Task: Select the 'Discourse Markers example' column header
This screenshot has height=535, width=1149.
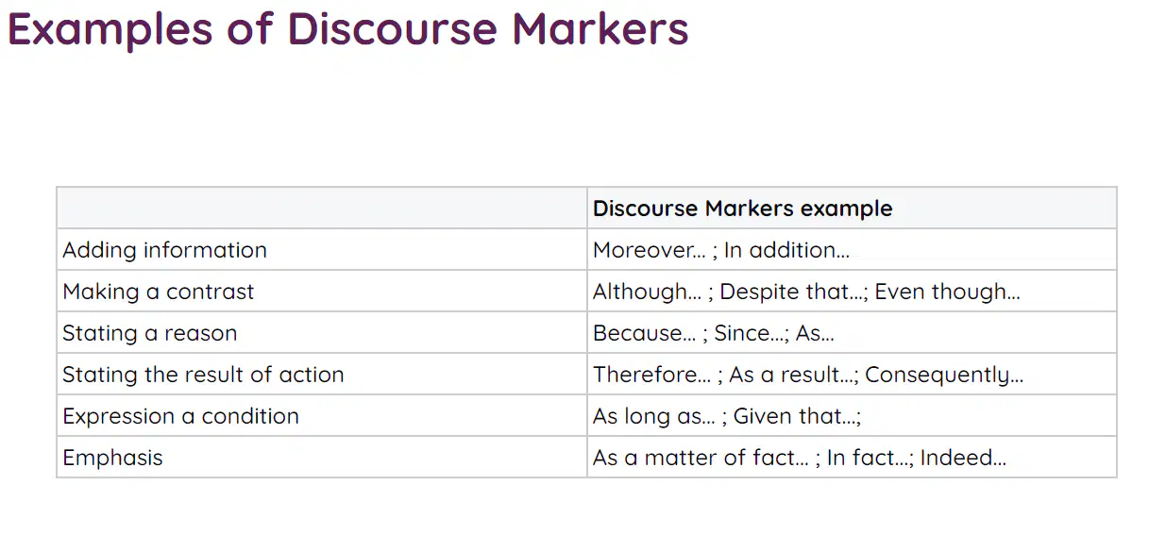Action: 852,208
